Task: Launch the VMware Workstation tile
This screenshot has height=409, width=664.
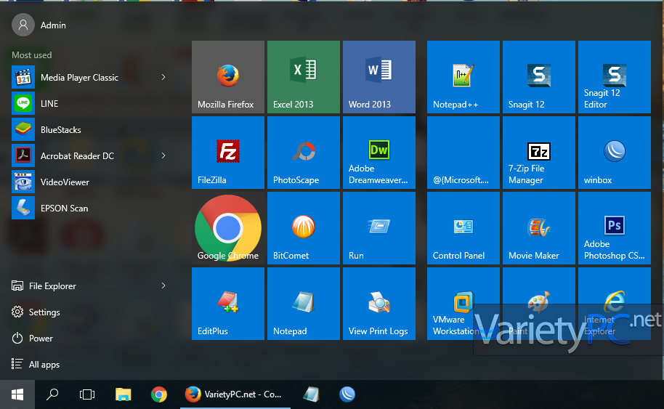Action: 463,304
